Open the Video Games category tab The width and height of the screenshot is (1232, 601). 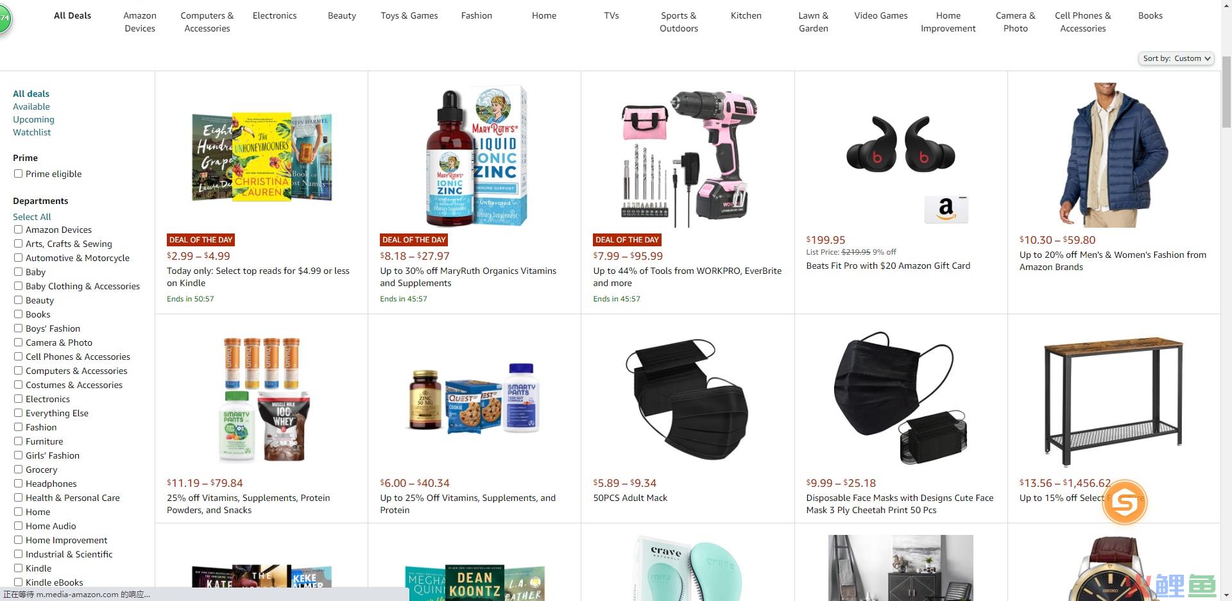tap(880, 15)
